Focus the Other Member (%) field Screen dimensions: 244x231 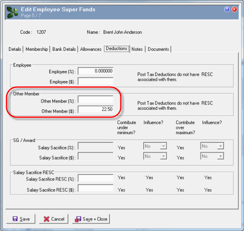point(96,100)
